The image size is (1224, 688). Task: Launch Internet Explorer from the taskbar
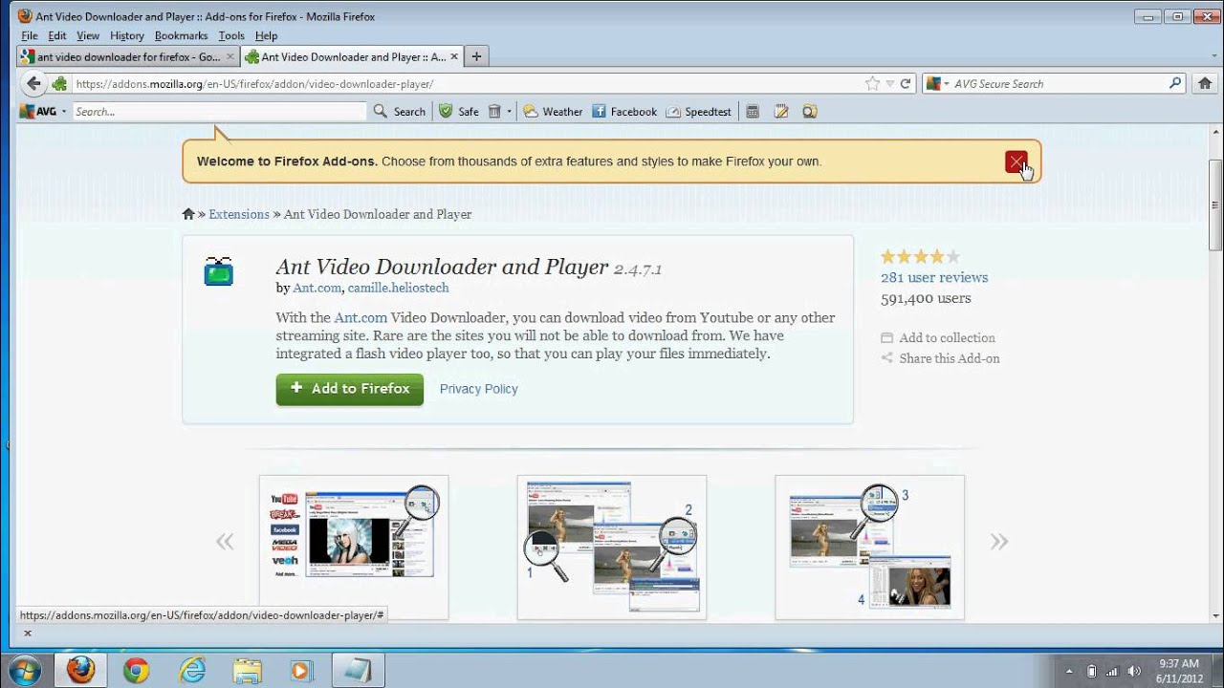[191, 671]
